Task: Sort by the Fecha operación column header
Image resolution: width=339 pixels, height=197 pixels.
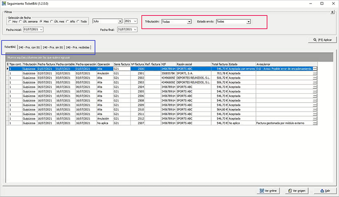Action: (86, 64)
